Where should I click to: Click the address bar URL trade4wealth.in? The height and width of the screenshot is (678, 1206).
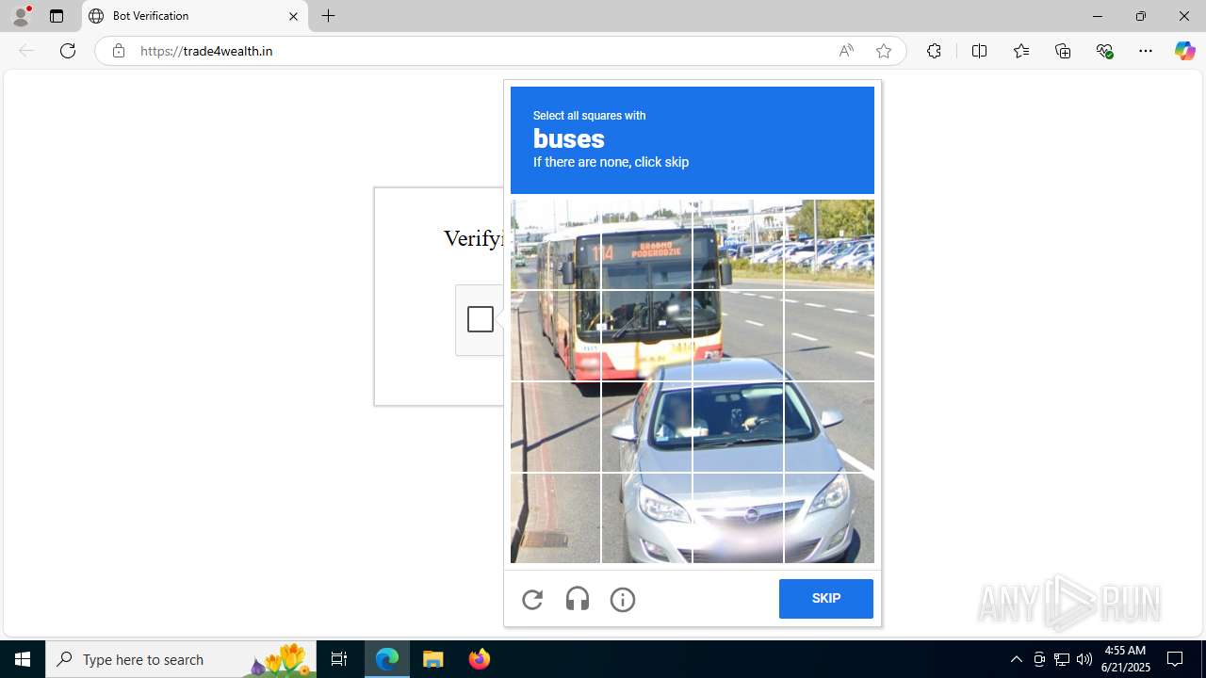point(206,51)
